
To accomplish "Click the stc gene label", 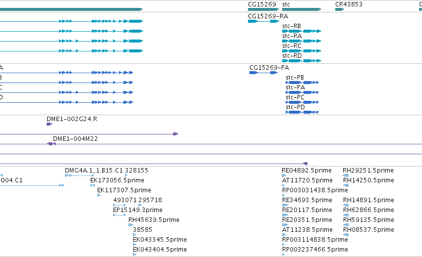I will click(286, 4).
